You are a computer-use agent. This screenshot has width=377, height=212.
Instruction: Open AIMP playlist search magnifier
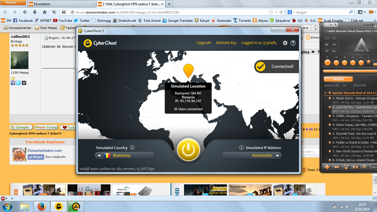365,167
